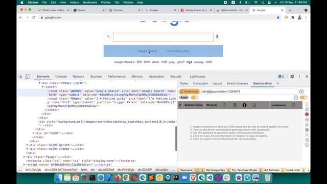
Task: Click the google.com address bar
Action: pyautogui.click(x=157, y=17)
